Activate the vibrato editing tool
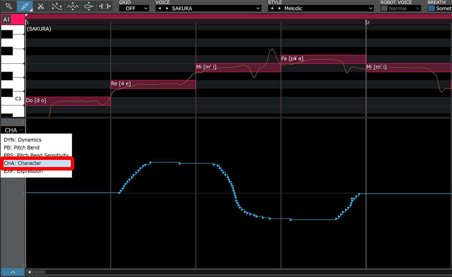This screenshot has width=452, height=277. [x=72, y=6]
